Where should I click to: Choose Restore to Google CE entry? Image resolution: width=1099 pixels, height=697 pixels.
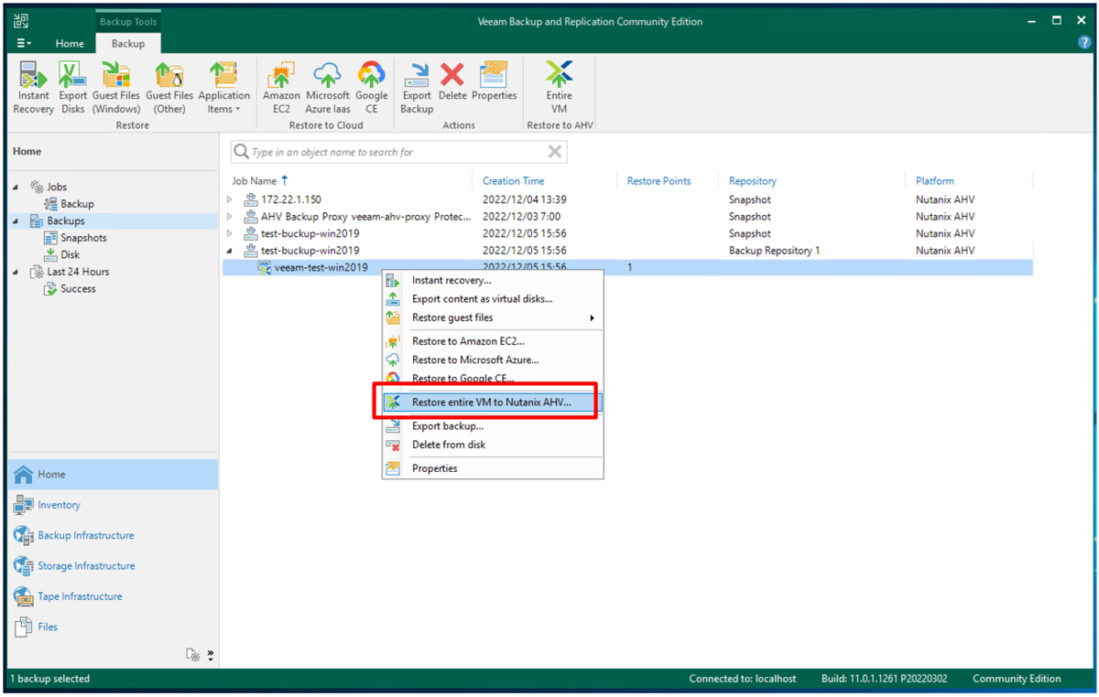pyautogui.click(x=493, y=378)
